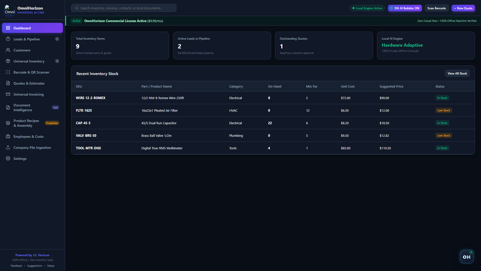Click In Stock status for TOOL-MTR-DIGI
The image size is (481, 271).
[x=442, y=148]
